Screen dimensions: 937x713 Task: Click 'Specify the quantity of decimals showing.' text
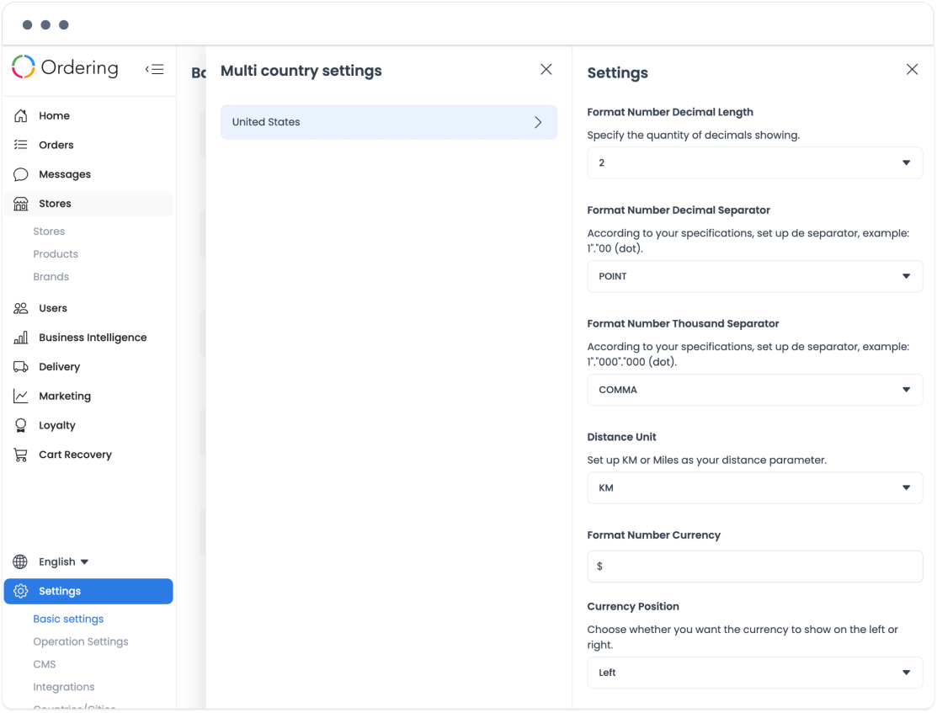coord(693,135)
